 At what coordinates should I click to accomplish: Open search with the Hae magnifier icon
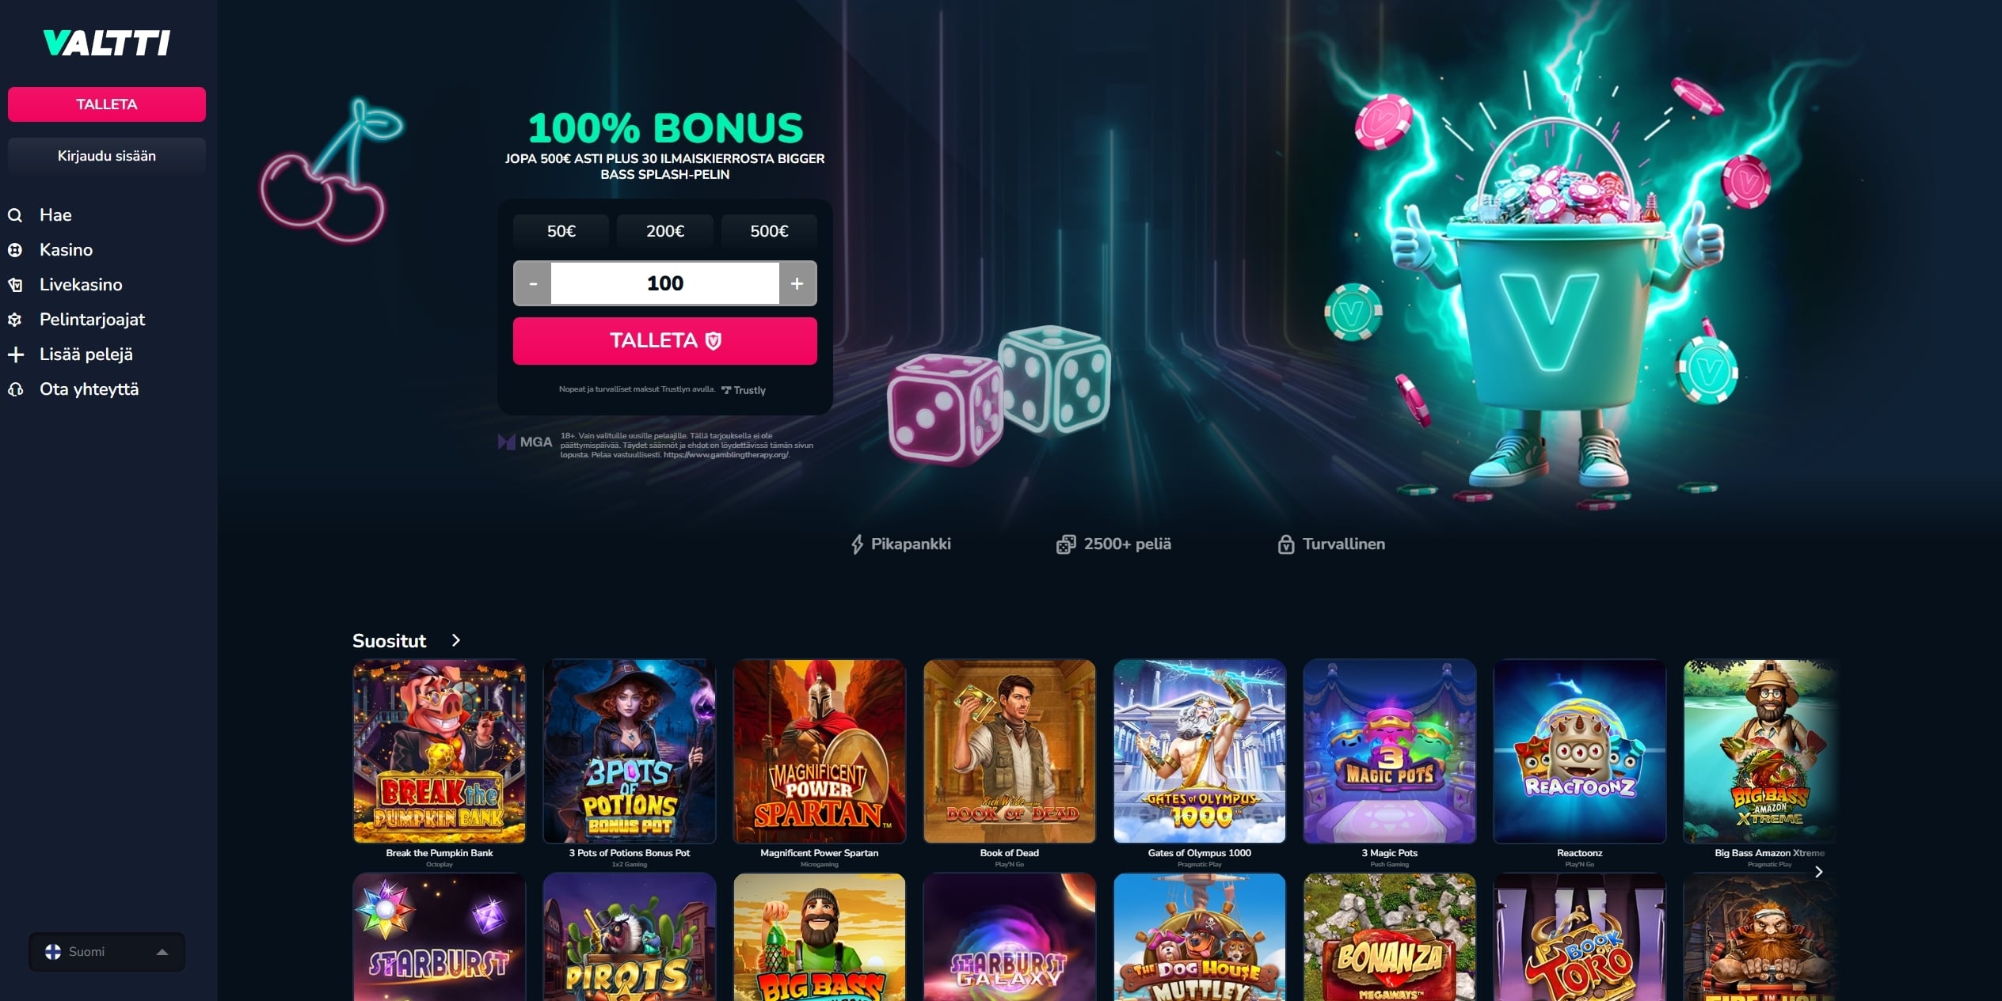pyautogui.click(x=15, y=215)
